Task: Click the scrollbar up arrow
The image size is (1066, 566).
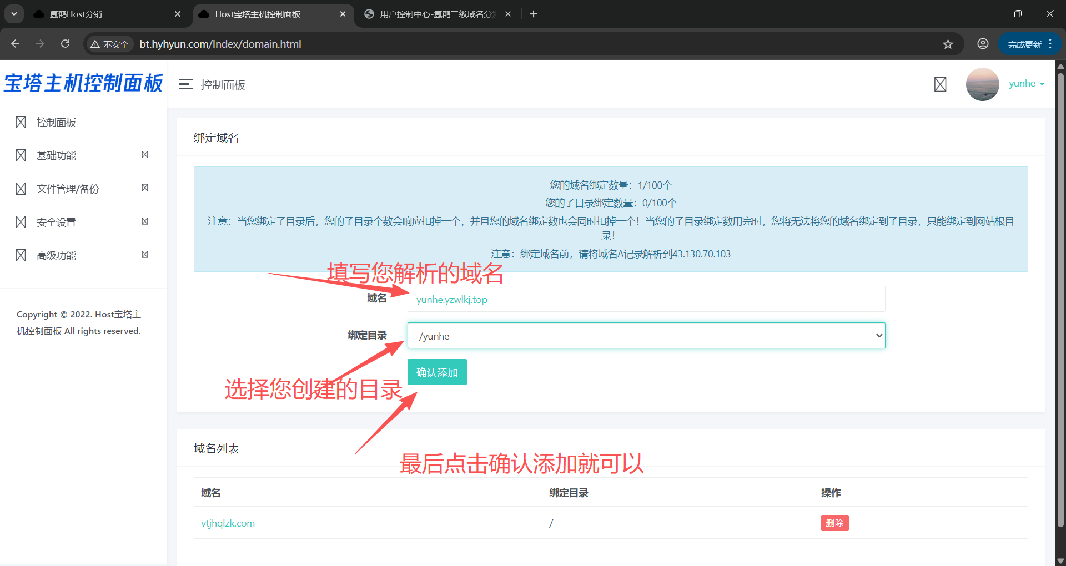Action: click(x=1060, y=65)
